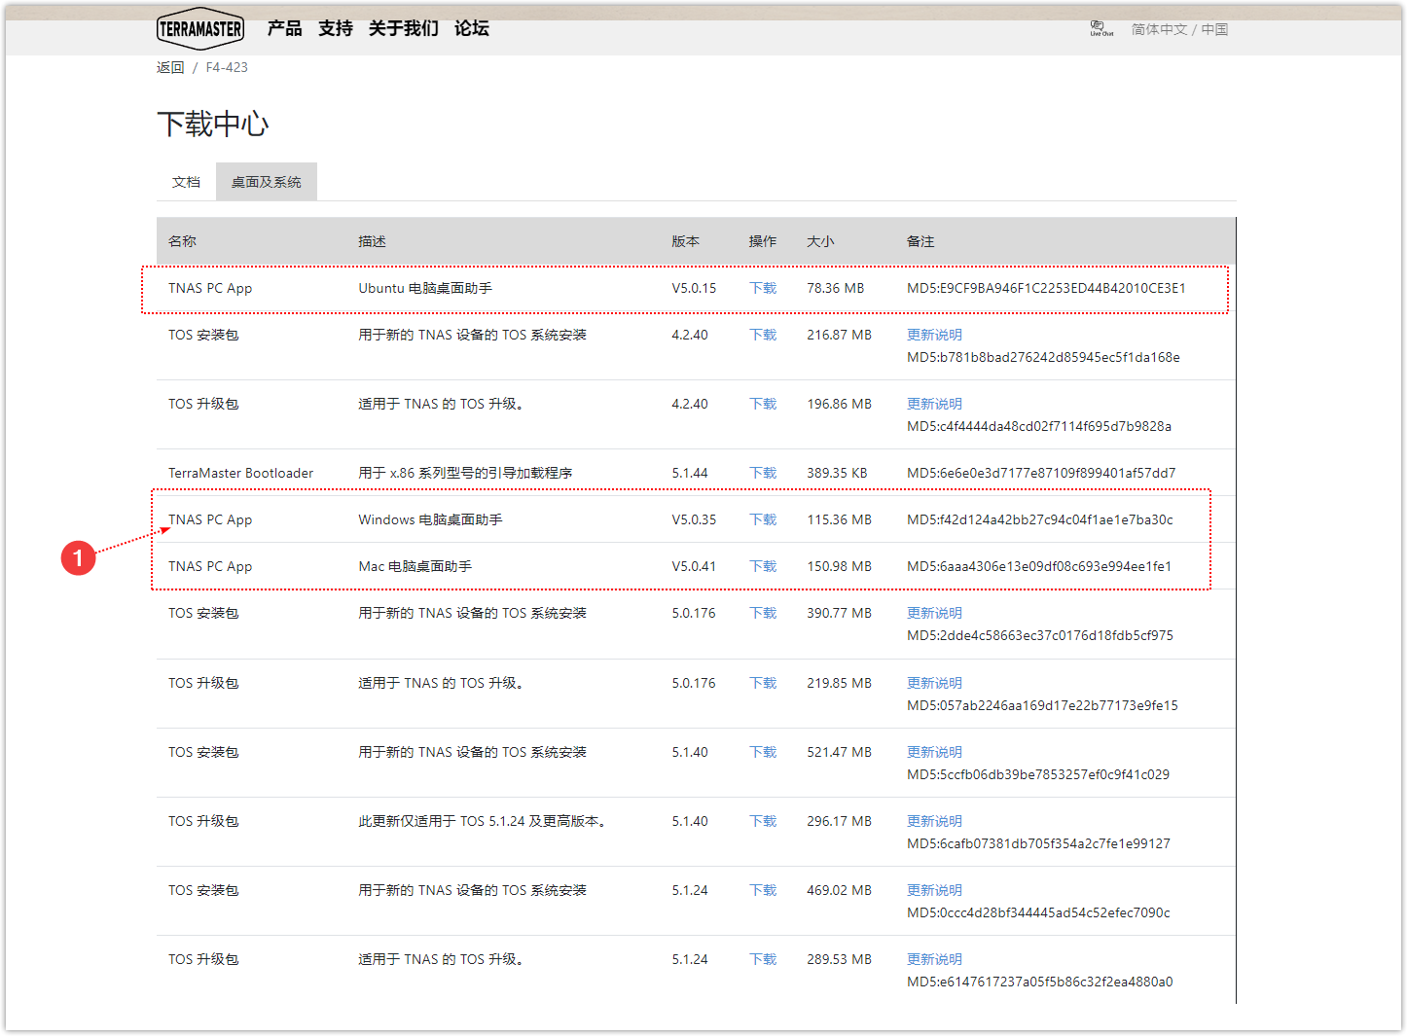Image resolution: width=1407 pixels, height=1036 pixels.
Task: Open 更新说明 for 469.02 MB package
Action: coord(934,890)
